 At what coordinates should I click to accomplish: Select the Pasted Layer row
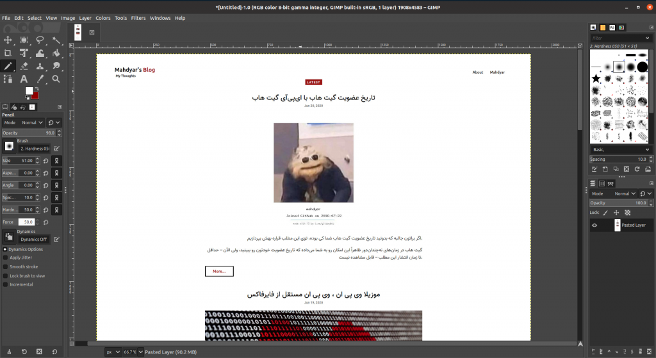pyautogui.click(x=621, y=225)
